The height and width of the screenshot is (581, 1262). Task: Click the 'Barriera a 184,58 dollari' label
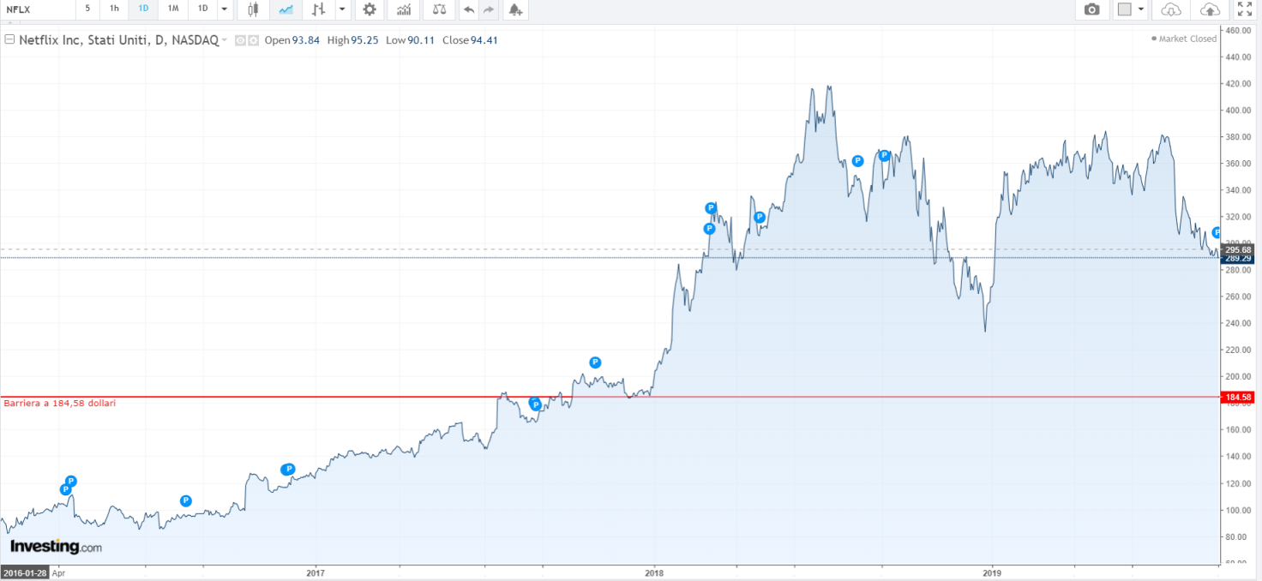[59, 403]
